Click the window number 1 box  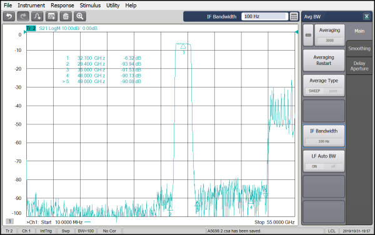(x=9, y=221)
